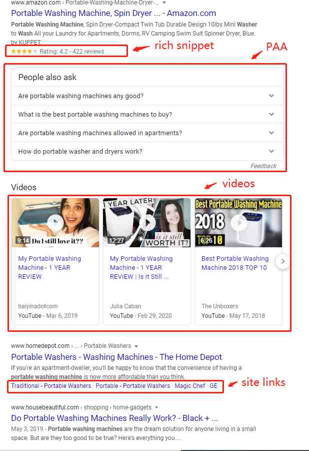Click the Feedback link under People also ask
The height and width of the screenshot is (451, 309).
point(263,166)
